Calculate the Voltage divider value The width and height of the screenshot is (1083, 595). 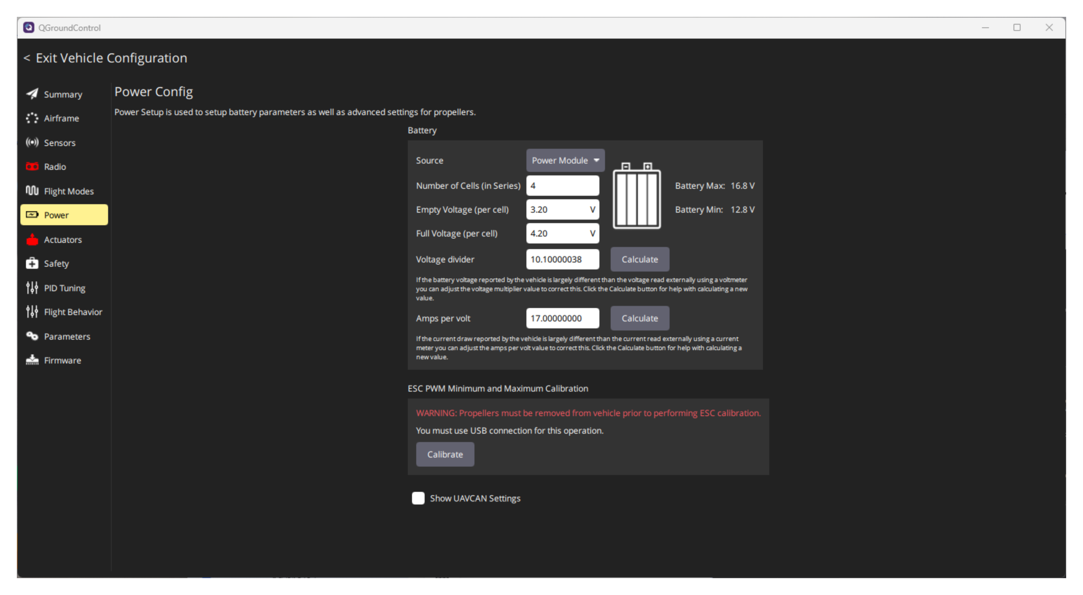pos(639,259)
